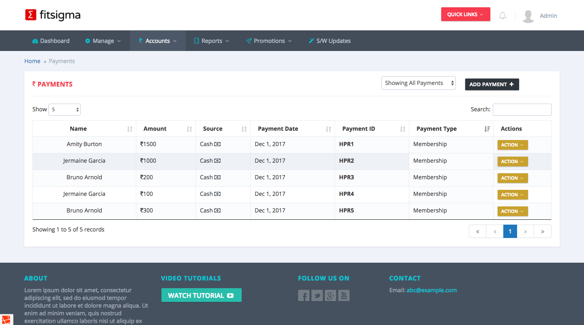
Task: Expand the Quick Links dropdown
Action: point(465,15)
